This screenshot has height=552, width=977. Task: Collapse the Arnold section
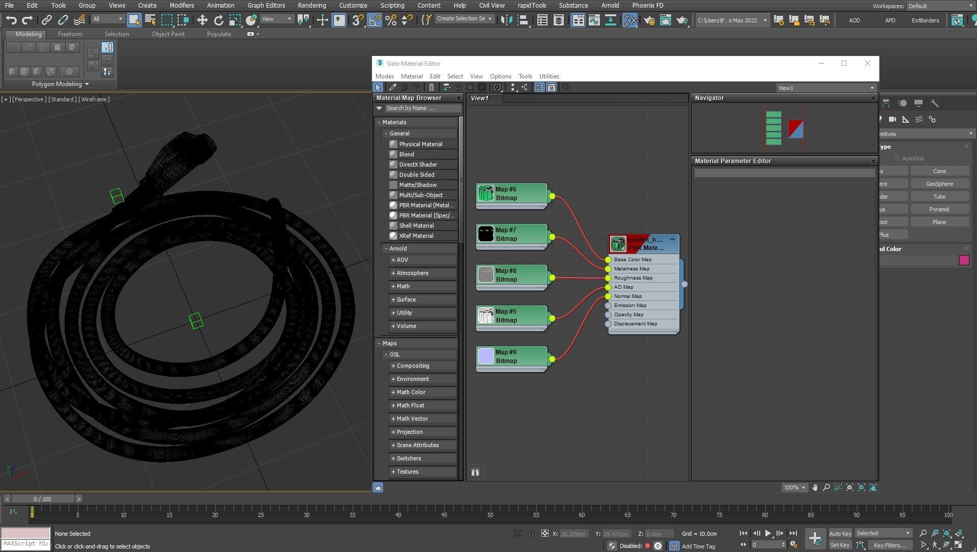(x=387, y=249)
